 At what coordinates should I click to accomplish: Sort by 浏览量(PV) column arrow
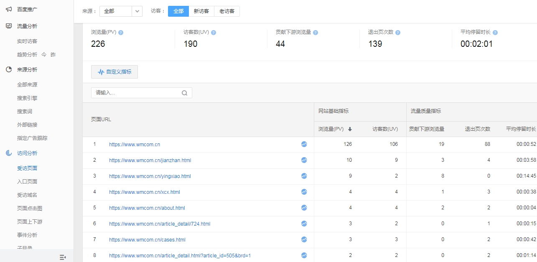[350, 129]
